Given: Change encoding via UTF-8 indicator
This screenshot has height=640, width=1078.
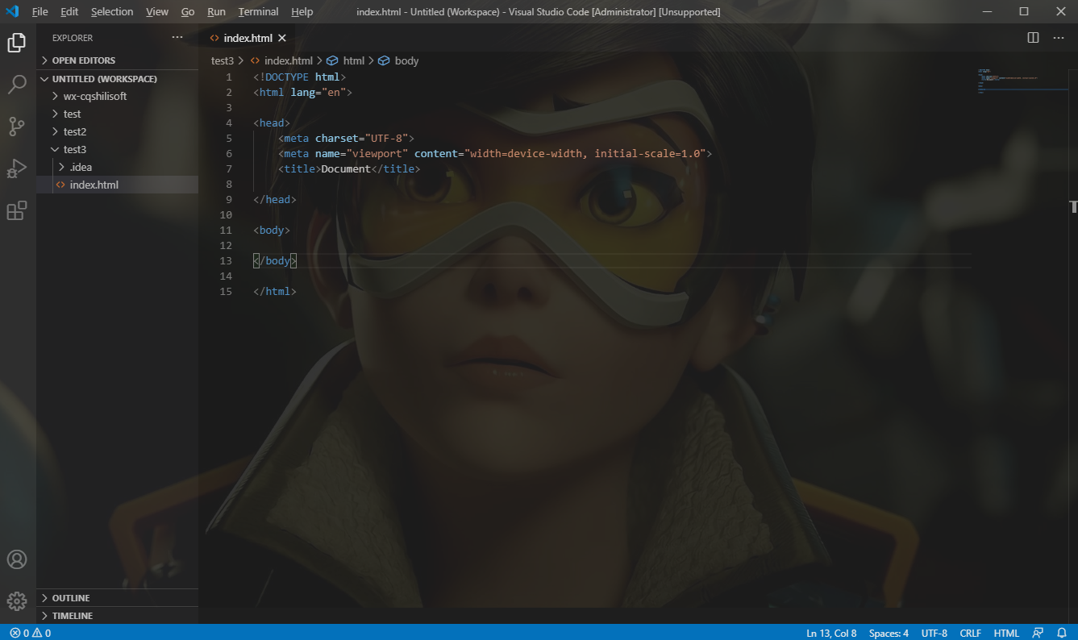Looking at the screenshot, I should tap(934, 633).
